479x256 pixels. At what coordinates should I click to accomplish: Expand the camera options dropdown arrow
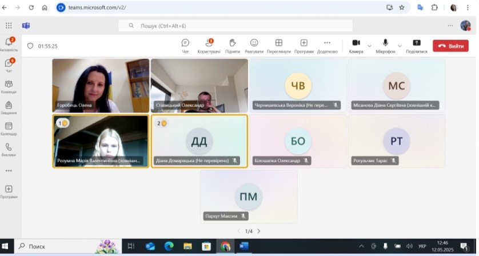[x=369, y=45]
